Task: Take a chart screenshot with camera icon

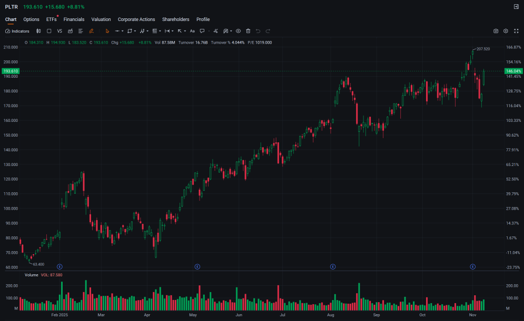Action: click(496, 31)
